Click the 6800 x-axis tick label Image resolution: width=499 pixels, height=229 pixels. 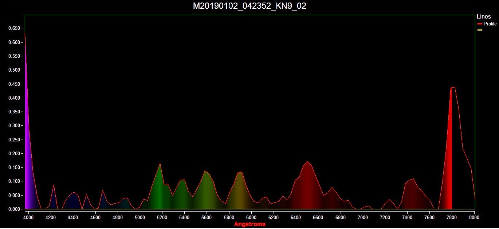341,217
